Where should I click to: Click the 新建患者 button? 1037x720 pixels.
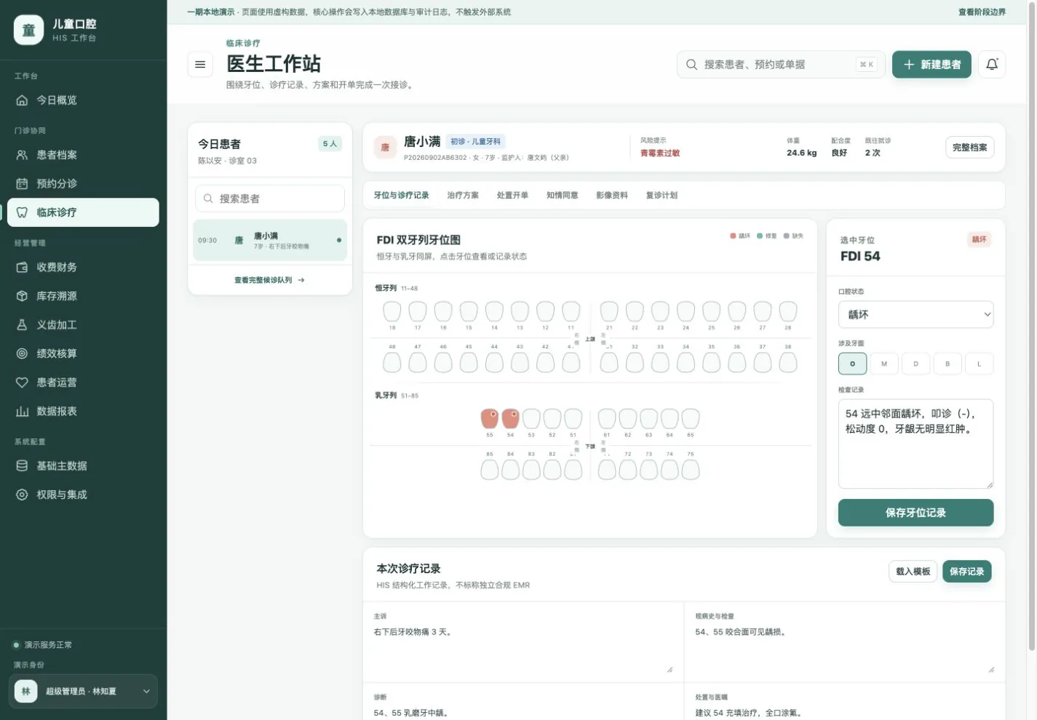931,65
